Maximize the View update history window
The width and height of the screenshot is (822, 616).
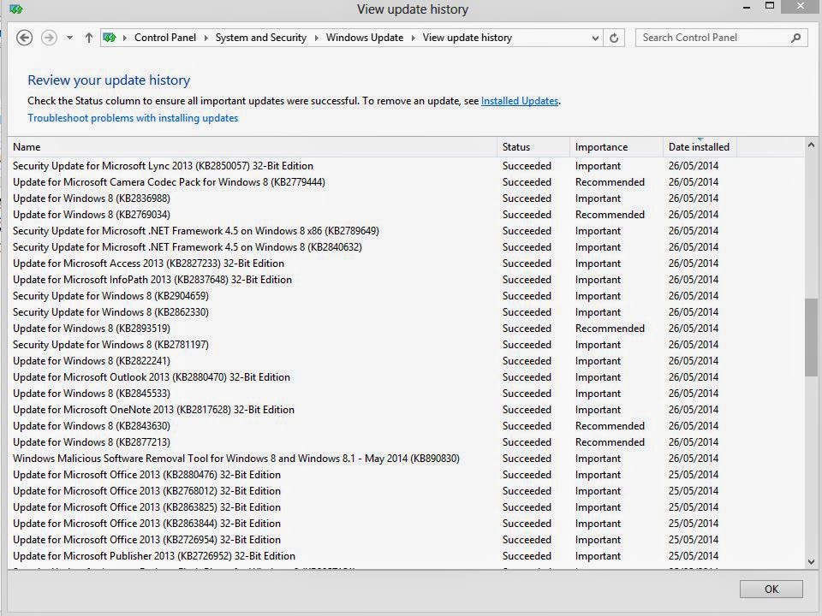tap(770, 6)
